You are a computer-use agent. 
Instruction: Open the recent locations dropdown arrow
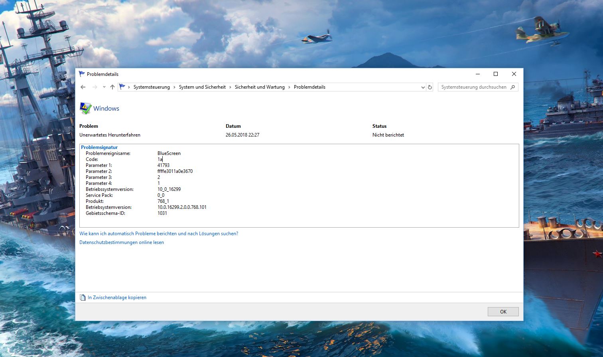[x=104, y=87]
